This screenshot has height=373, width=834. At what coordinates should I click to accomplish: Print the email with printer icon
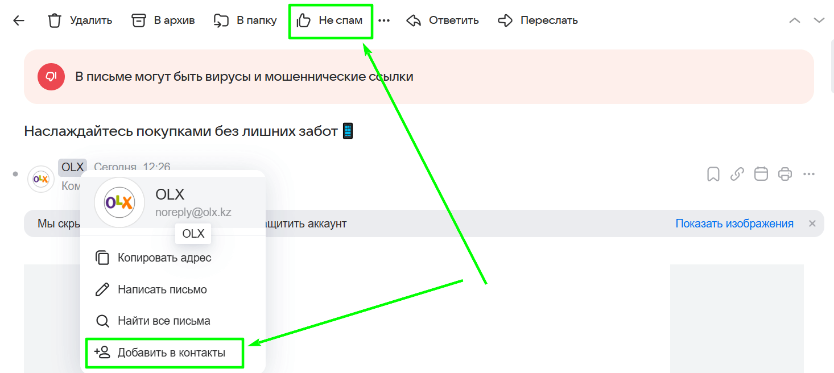(785, 174)
